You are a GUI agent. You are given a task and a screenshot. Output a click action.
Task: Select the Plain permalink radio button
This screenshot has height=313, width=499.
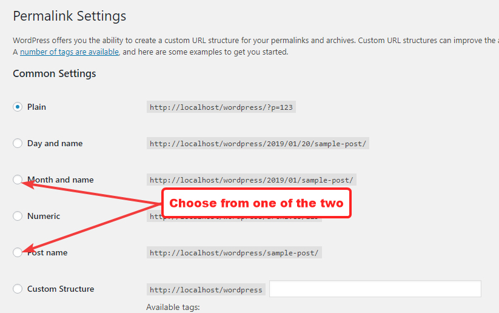pos(18,107)
